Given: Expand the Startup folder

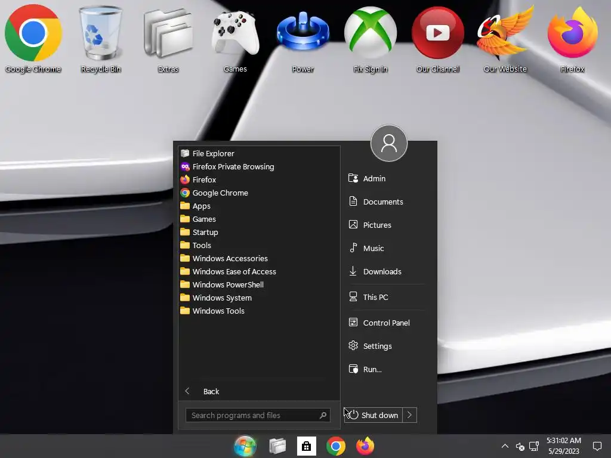Looking at the screenshot, I should 259,232.
